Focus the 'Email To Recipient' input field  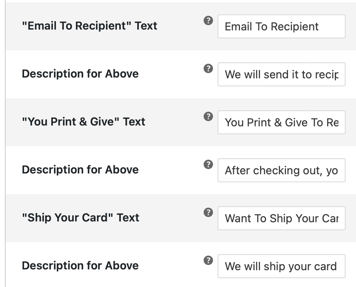coord(282,26)
